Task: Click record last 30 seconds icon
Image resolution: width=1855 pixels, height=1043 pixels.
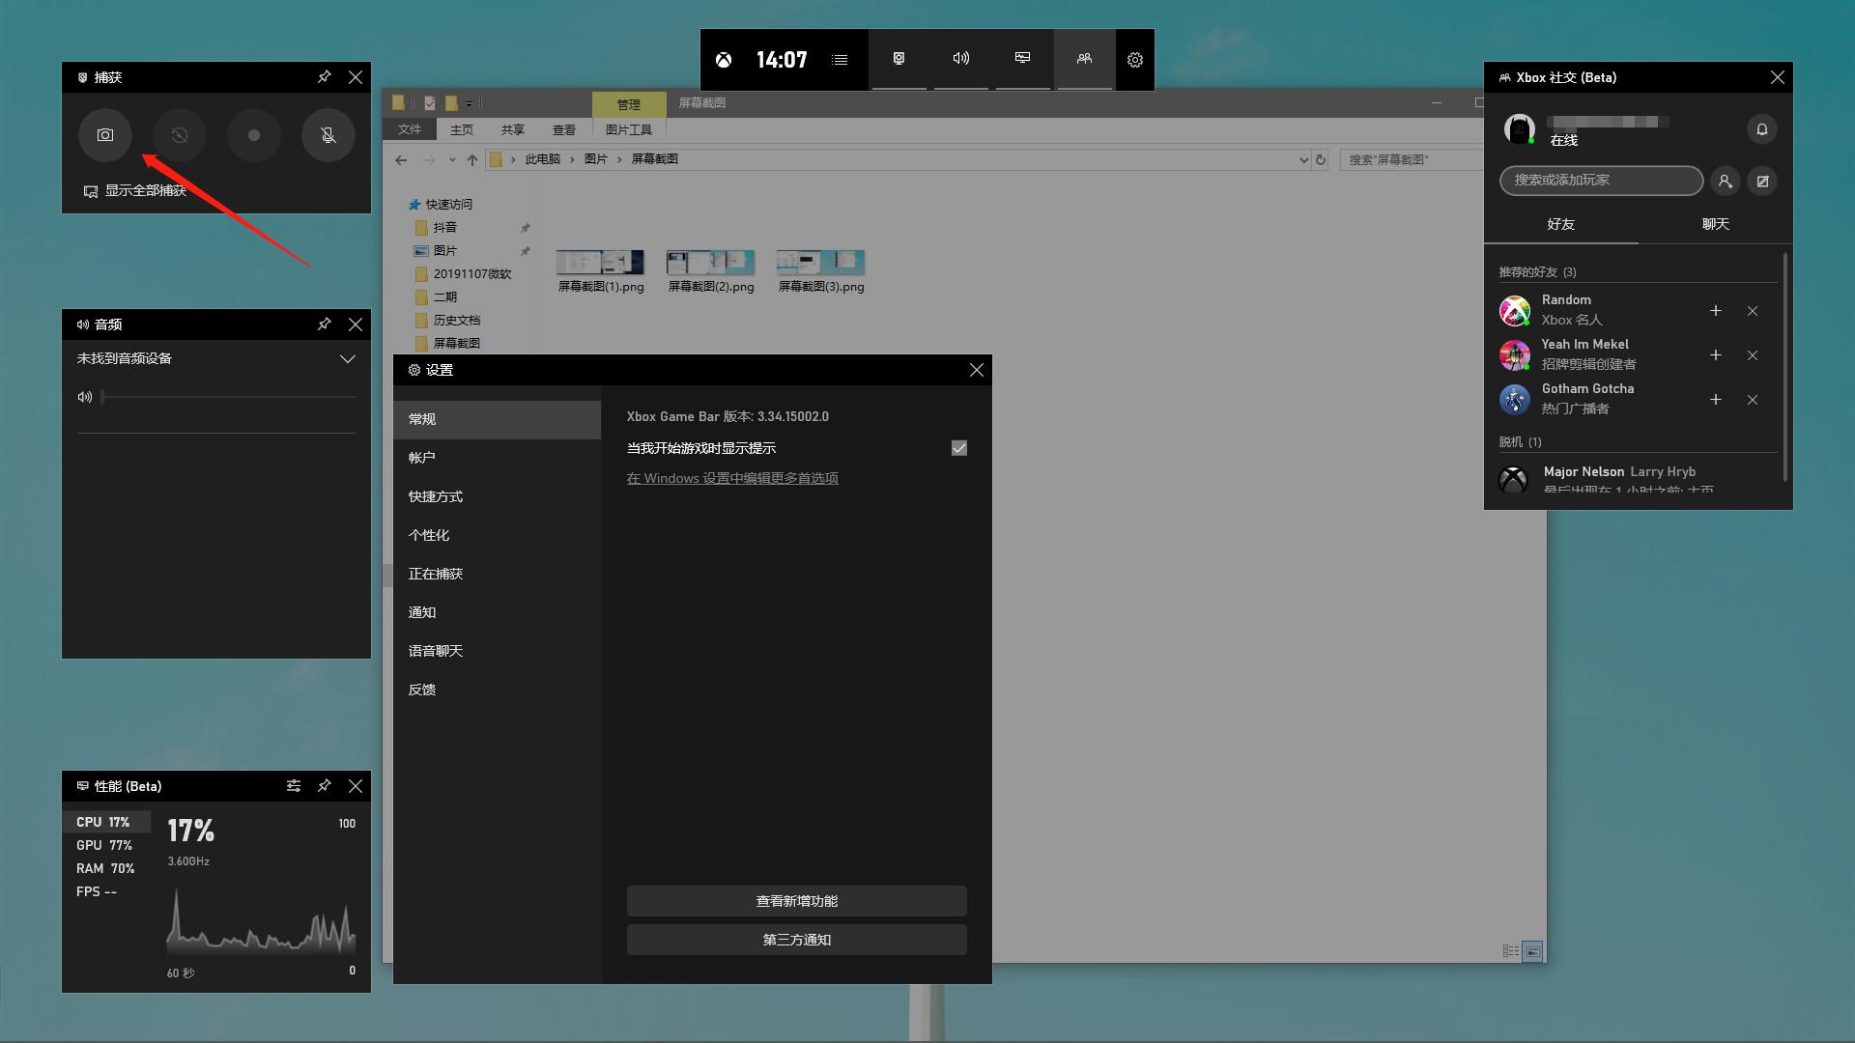Action: click(180, 135)
